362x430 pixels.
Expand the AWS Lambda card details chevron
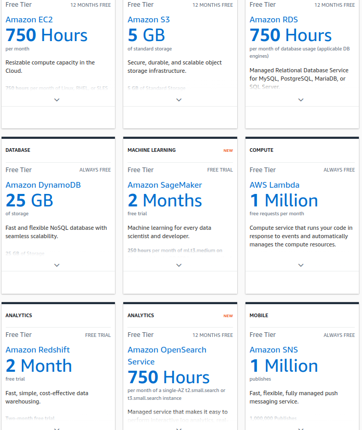(x=301, y=265)
